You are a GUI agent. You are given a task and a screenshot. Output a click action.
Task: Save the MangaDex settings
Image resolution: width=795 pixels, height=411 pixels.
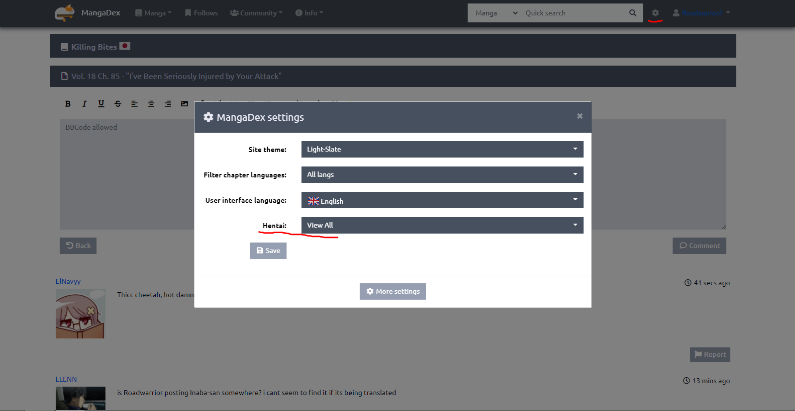tap(268, 250)
